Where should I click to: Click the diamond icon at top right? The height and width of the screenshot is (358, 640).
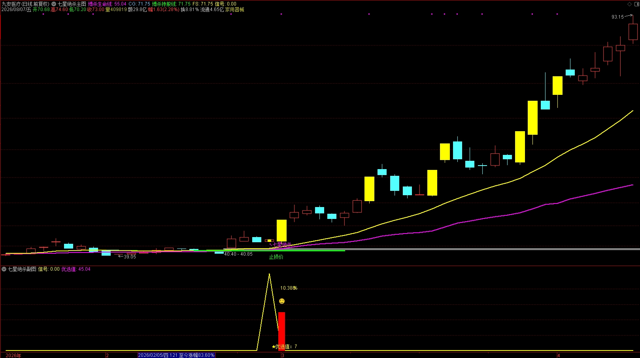(630, 4)
